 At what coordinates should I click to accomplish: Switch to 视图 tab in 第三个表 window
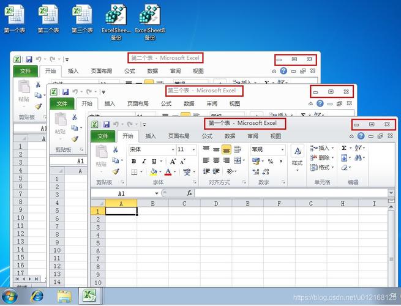[234, 104]
